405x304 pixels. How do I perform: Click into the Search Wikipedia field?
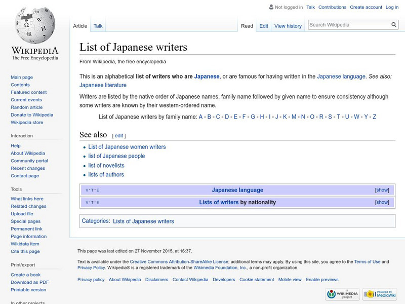coord(348,25)
